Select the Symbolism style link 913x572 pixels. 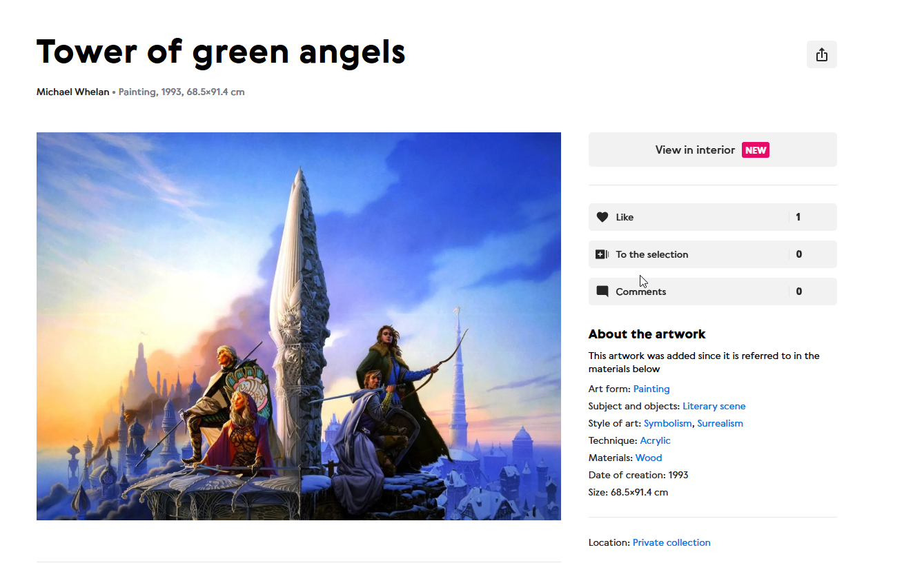coord(667,423)
